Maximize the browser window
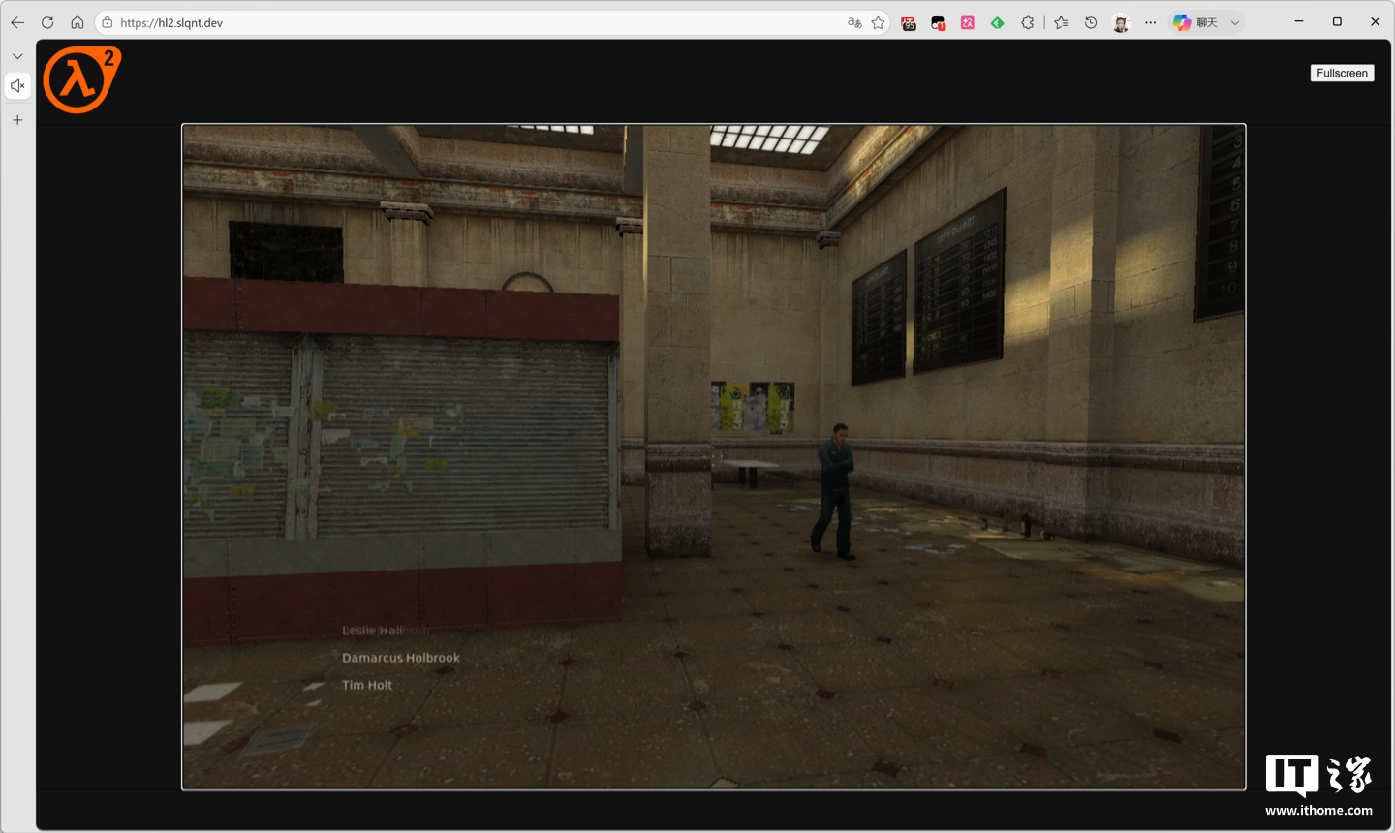 tap(1337, 21)
